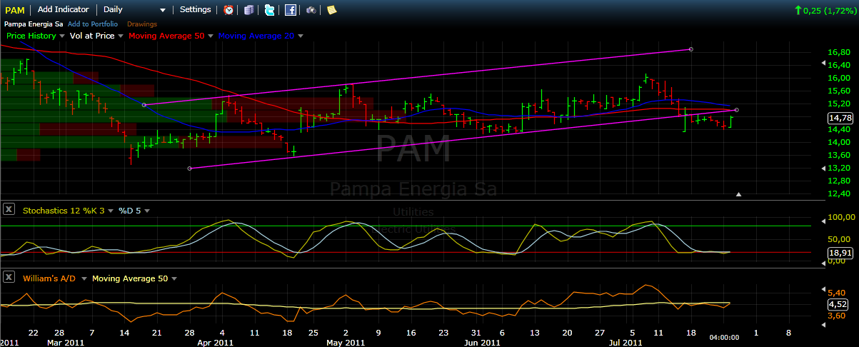This screenshot has height=347, width=859.
Task: Expand the Vol at Price dropdown arrow
Action: point(121,36)
